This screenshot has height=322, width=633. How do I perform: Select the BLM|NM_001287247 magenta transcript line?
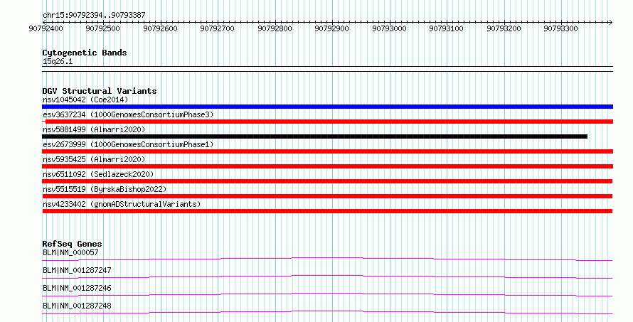(327, 277)
